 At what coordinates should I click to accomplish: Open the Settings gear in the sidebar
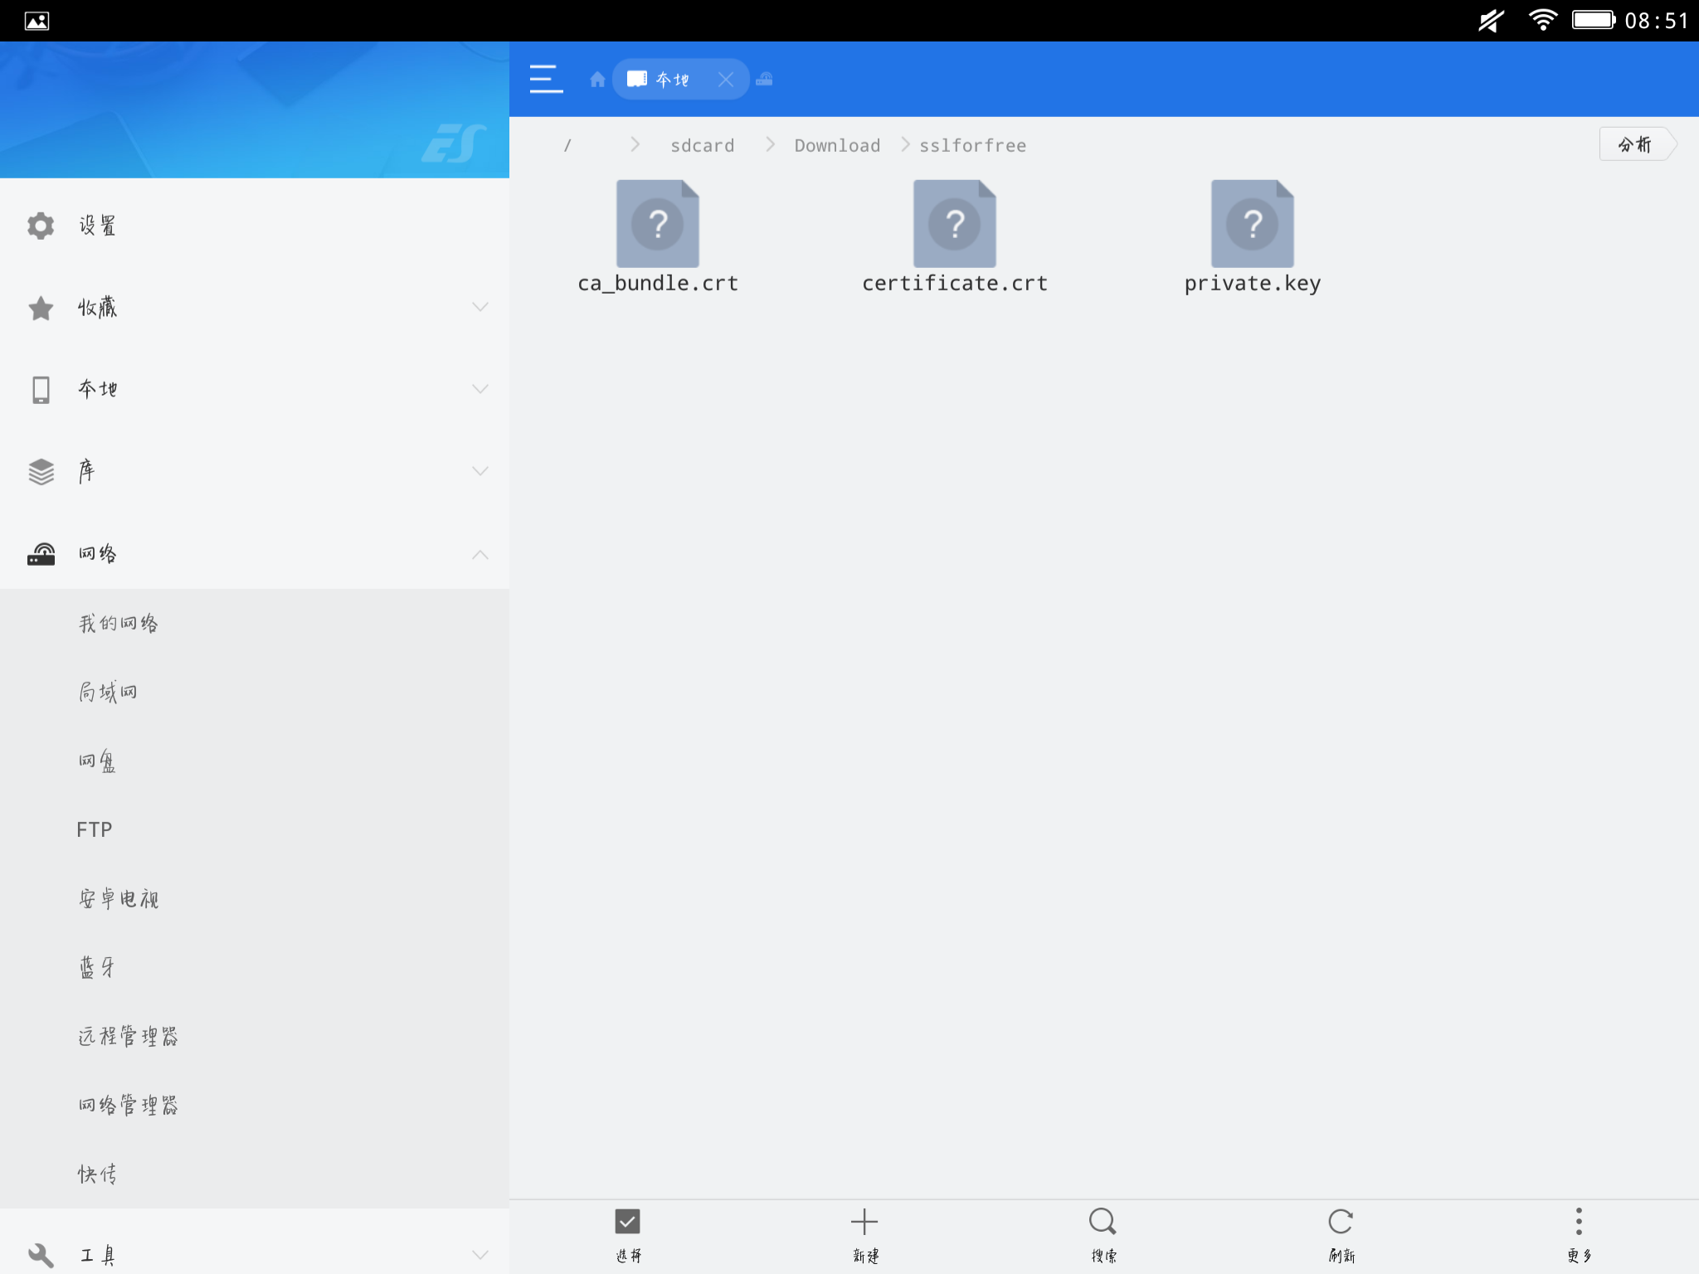tap(41, 224)
